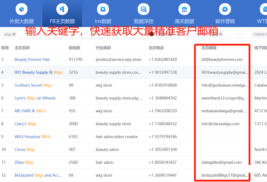Select phone number +1 3053001104
Viewport: 267px width, 182px height.
(x=162, y=150)
